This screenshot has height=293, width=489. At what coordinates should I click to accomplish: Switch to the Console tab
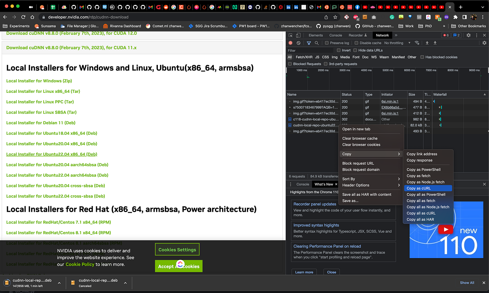click(335, 35)
